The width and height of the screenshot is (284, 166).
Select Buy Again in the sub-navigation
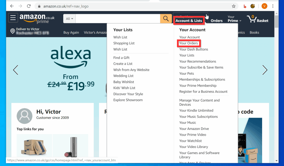pos(71,32)
